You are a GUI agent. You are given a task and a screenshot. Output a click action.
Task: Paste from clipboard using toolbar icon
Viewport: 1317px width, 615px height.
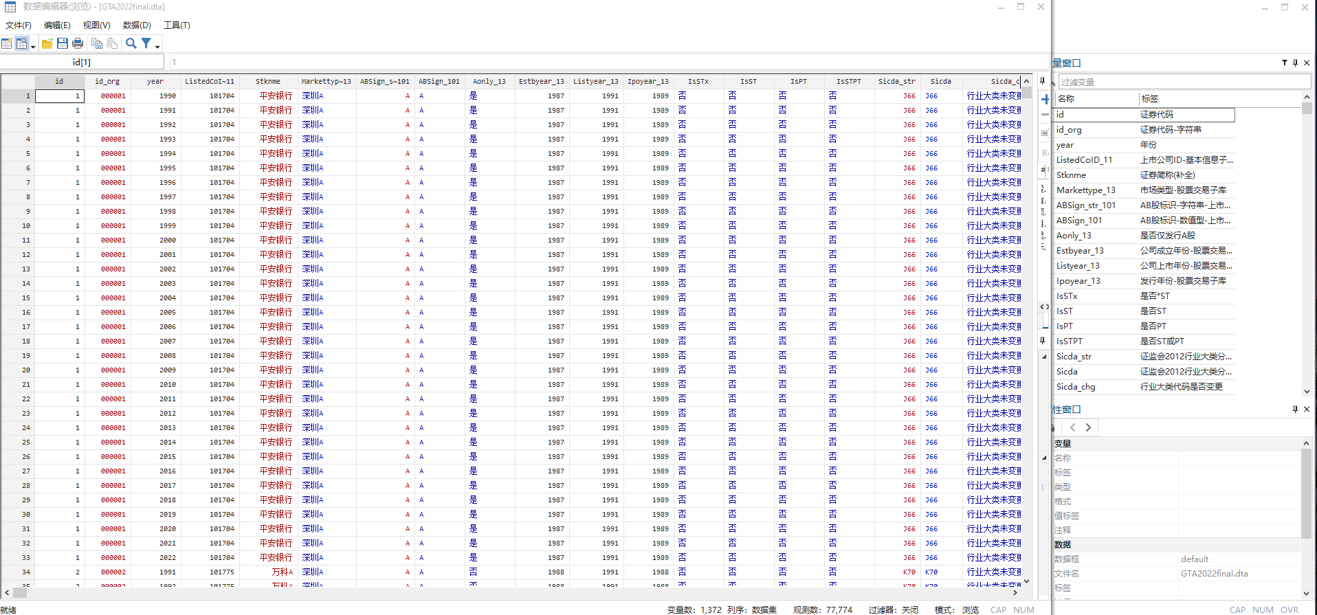(x=112, y=43)
